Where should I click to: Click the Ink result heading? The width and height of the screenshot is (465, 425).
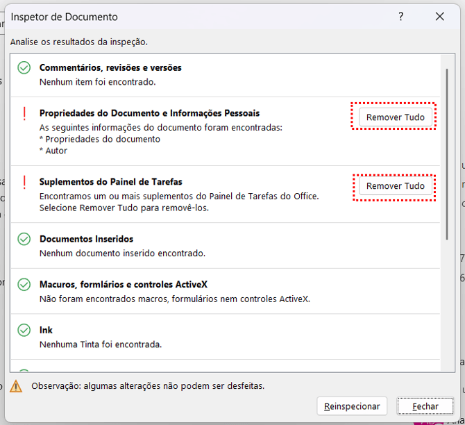[46, 331]
